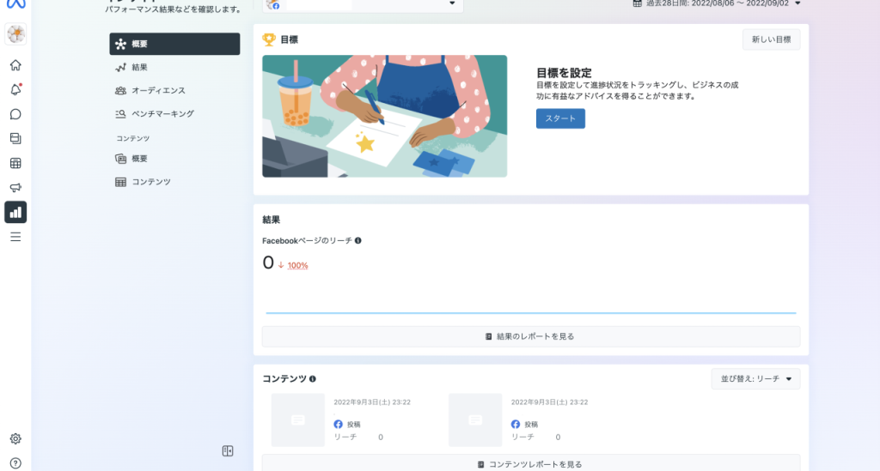The height and width of the screenshot is (471, 880).
Task: Toggle the sidebar collapse panel icon
Action: 228,450
